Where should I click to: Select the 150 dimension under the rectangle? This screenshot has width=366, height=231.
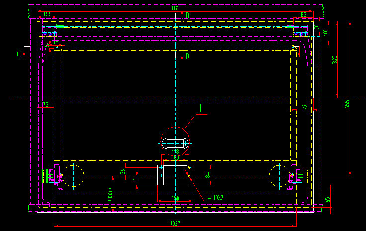click(x=175, y=198)
